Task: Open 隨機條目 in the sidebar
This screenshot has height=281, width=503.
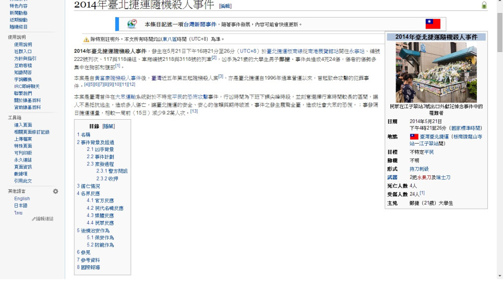Action: pyautogui.click(x=18, y=27)
